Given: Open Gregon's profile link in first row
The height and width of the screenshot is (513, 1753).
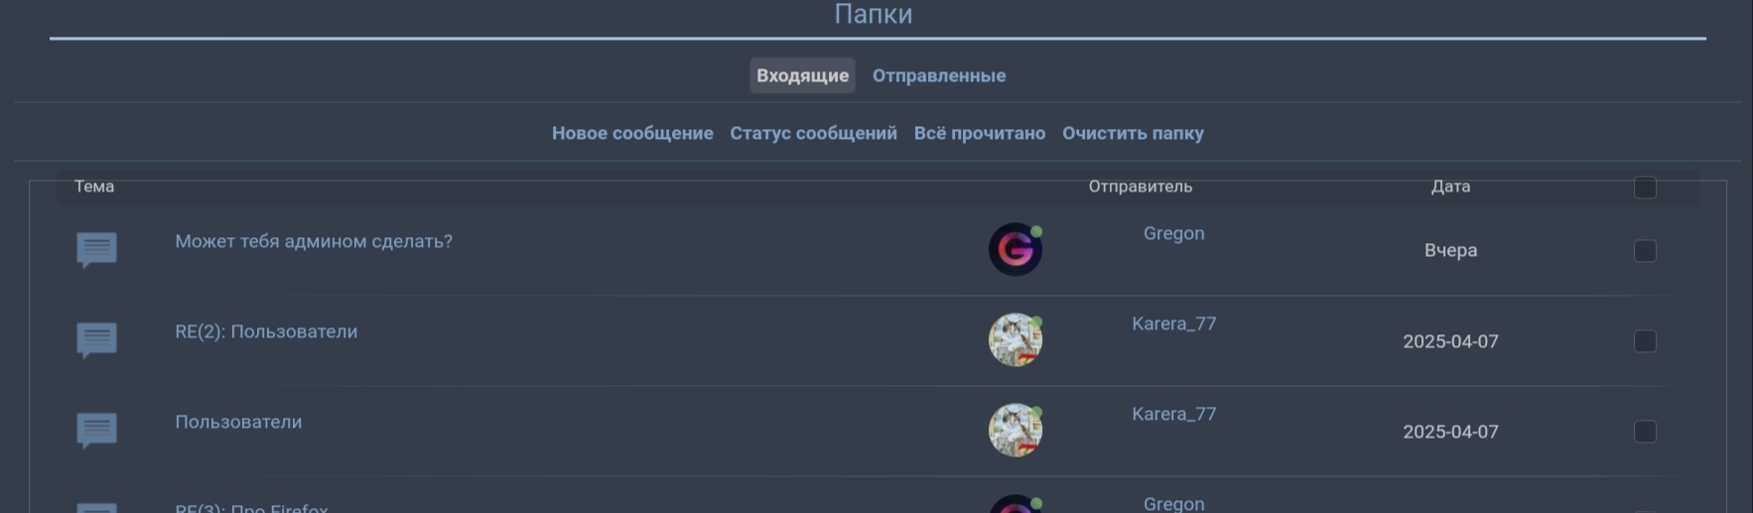Looking at the screenshot, I should pos(1173,233).
